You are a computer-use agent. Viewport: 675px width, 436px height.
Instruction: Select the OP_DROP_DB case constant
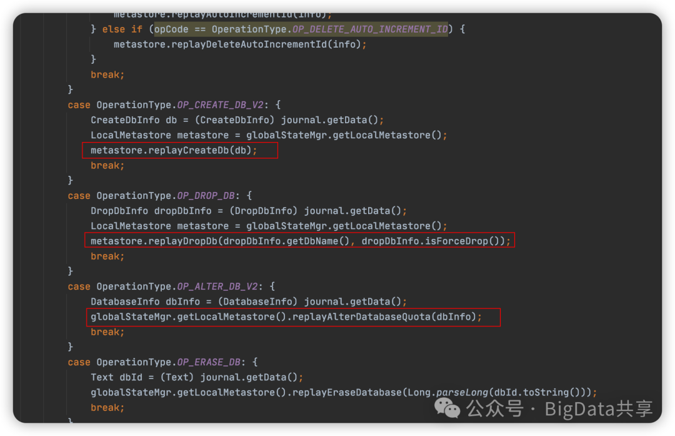tap(206, 196)
